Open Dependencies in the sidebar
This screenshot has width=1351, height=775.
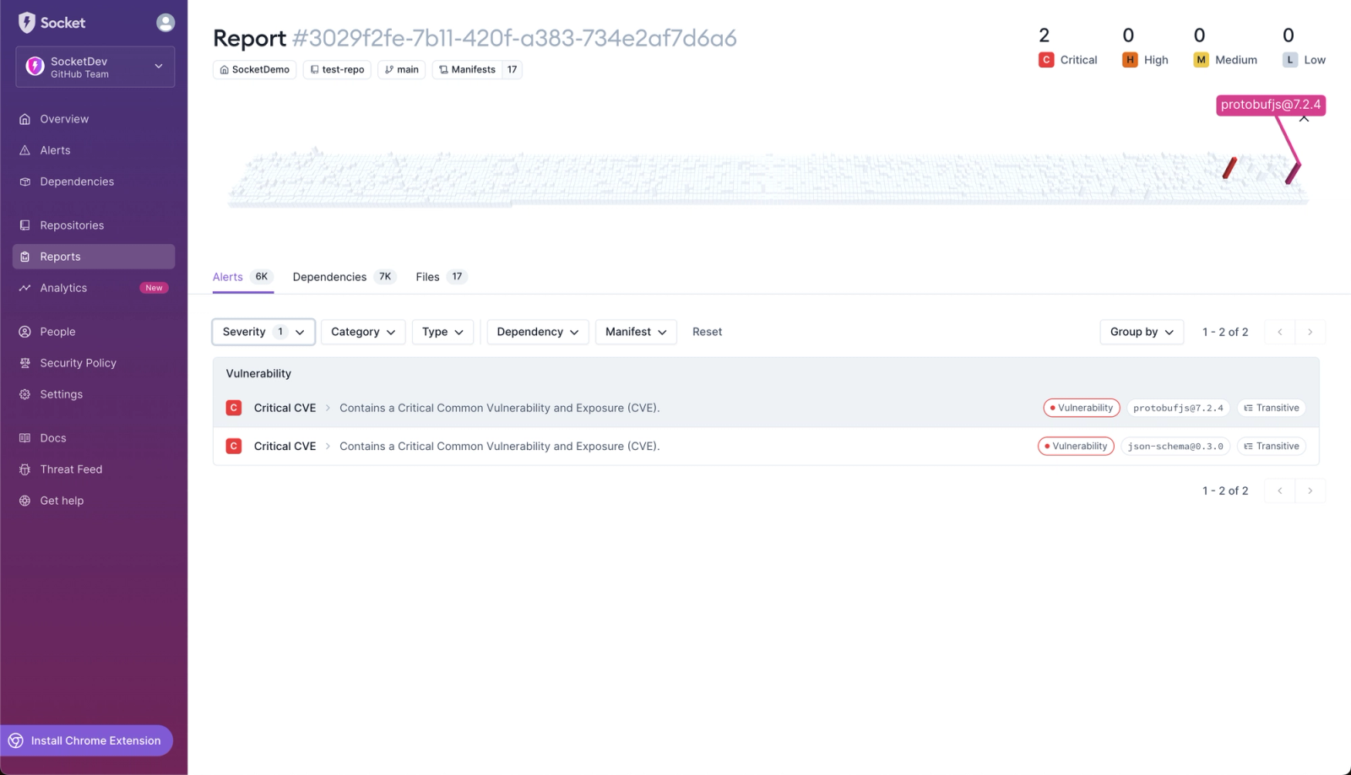click(77, 182)
